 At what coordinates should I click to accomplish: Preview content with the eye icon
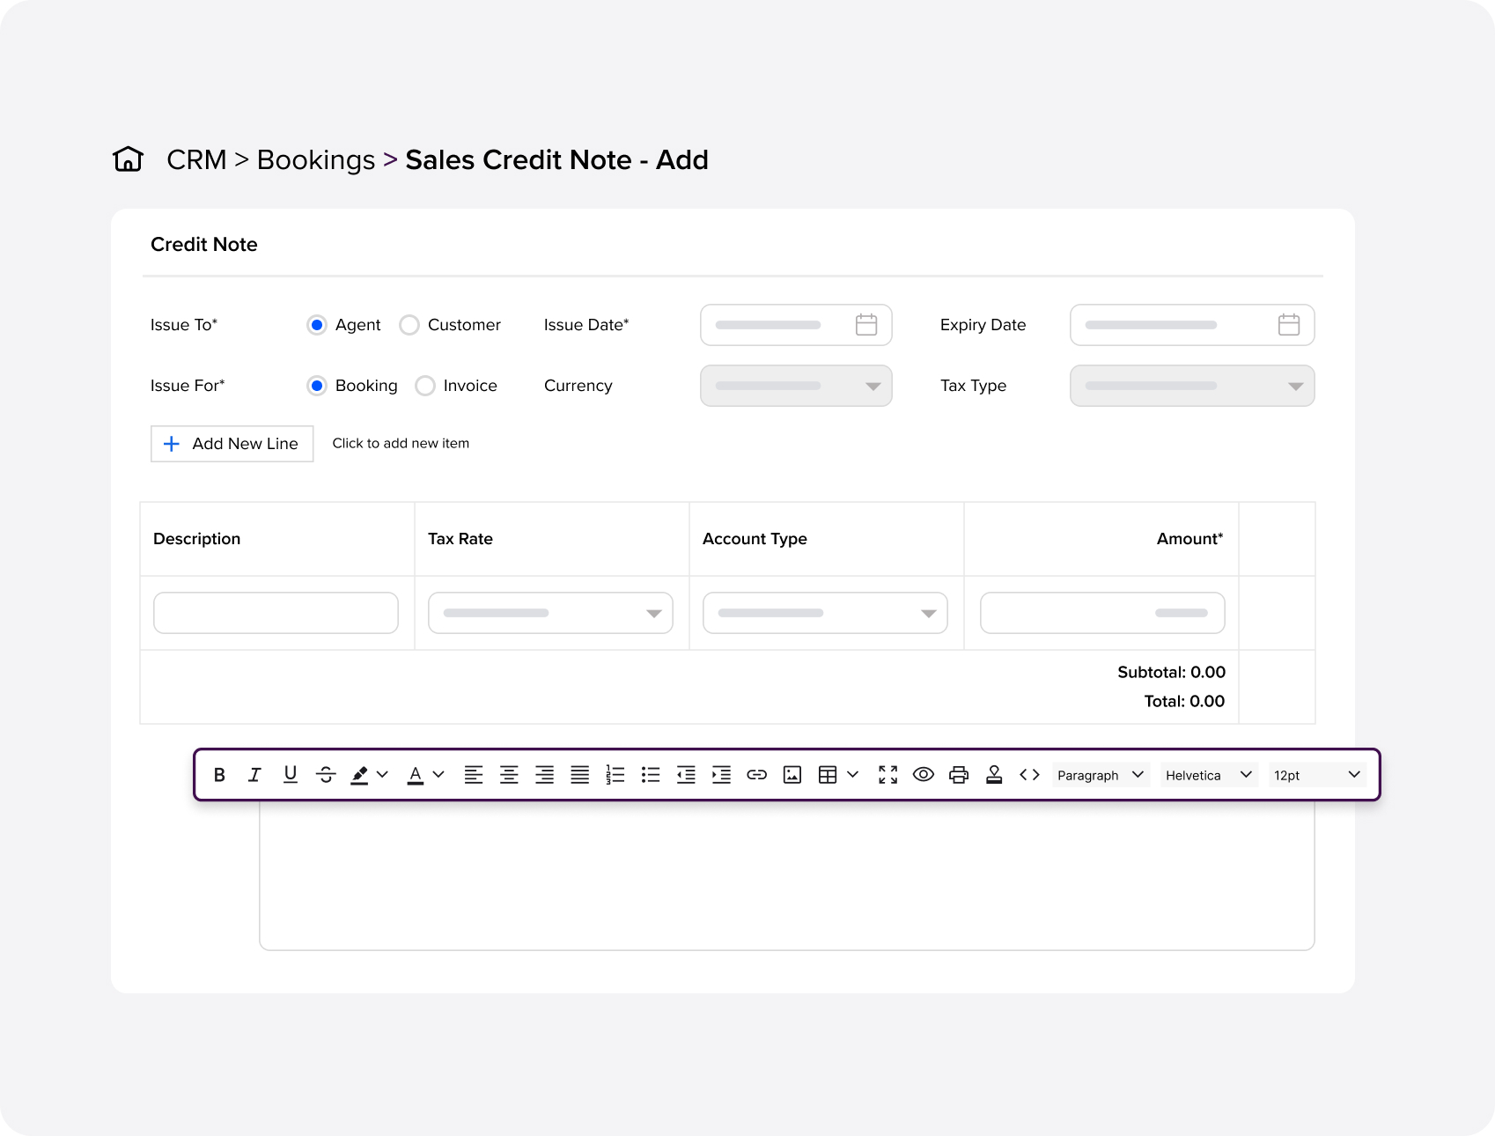click(924, 775)
